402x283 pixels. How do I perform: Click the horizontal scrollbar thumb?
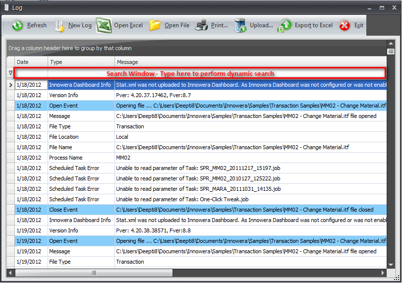[94, 273]
